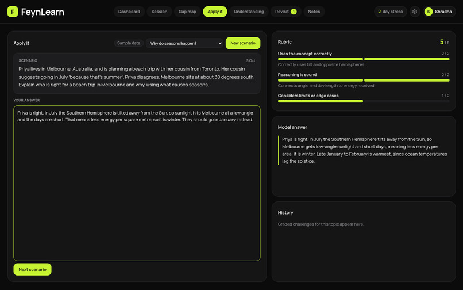Open the Understanding tab
Viewport: 463px width, 290px height.
coord(249,12)
